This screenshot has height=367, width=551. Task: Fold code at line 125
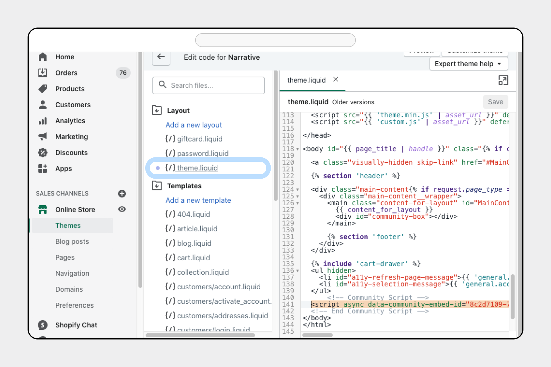[298, 197]
